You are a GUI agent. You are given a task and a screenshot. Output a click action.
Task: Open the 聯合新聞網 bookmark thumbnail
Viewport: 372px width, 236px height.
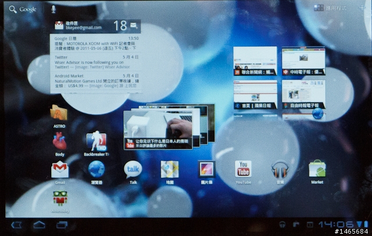(x=255, y=61)
